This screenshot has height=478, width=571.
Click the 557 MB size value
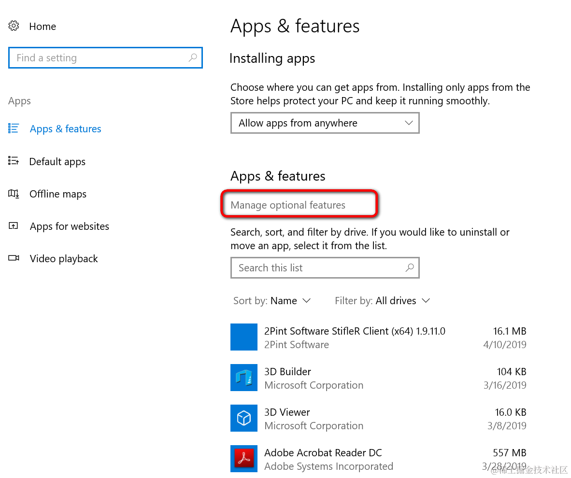[510, 453]
